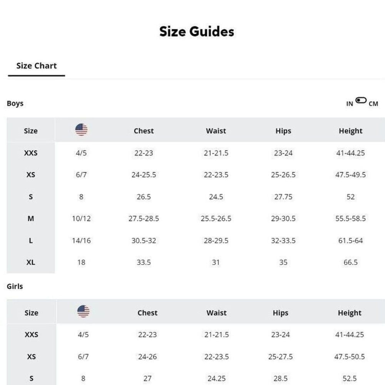
Task: Click Waist column header in Boys table
Action: [216, 131]
